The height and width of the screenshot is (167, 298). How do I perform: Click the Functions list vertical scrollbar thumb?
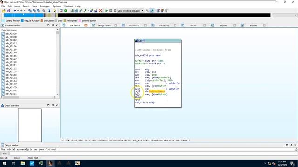(x=58, y=33)
